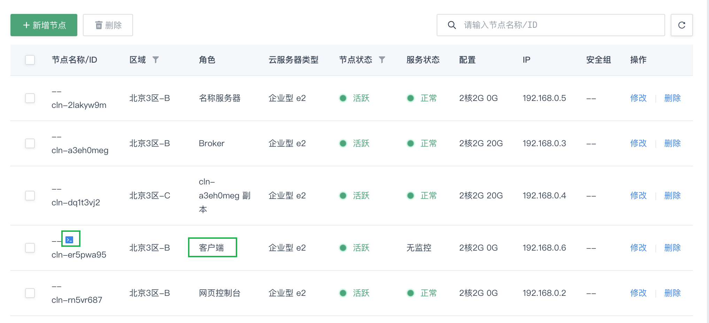Click the refresh icon to reload node list
The image size is (709, 323).
(681, 25)
